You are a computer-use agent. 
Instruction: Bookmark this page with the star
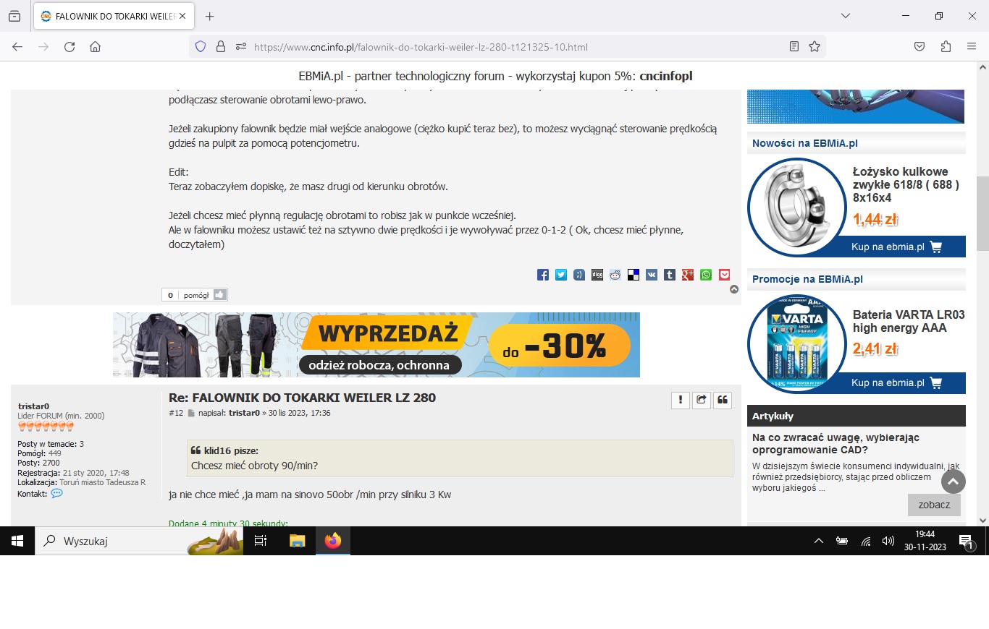pos(815,47)
